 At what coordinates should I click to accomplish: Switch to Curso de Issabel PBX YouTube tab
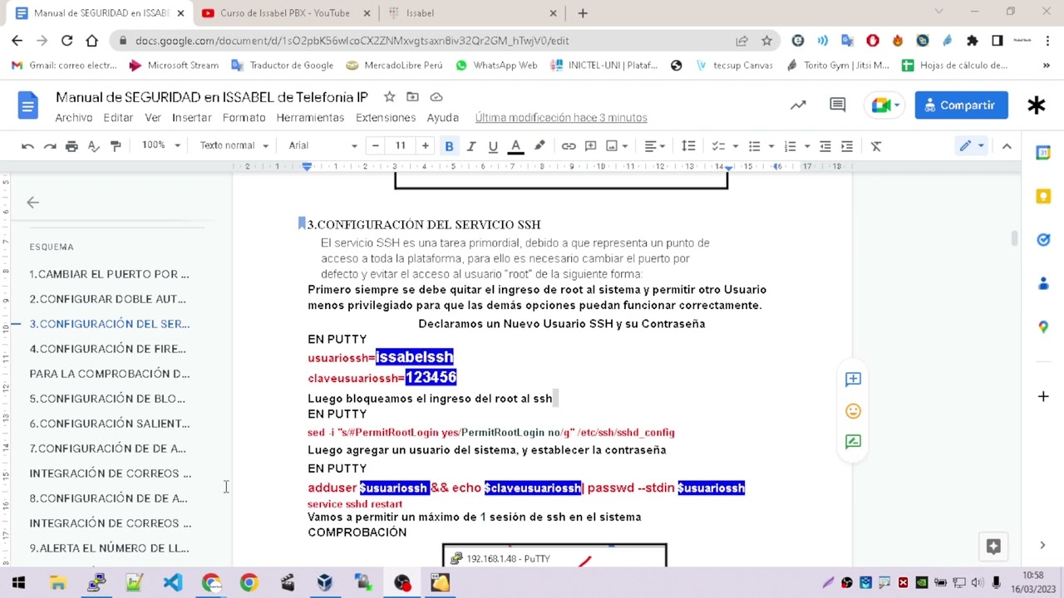click(x=285, y=12)
